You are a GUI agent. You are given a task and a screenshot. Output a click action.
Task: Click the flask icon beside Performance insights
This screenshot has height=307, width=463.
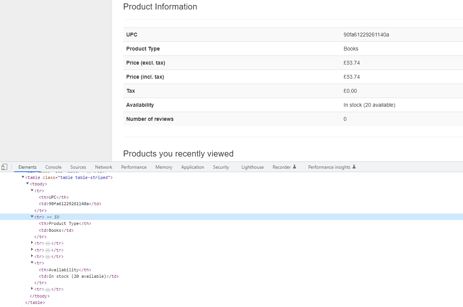coord(354,167)
